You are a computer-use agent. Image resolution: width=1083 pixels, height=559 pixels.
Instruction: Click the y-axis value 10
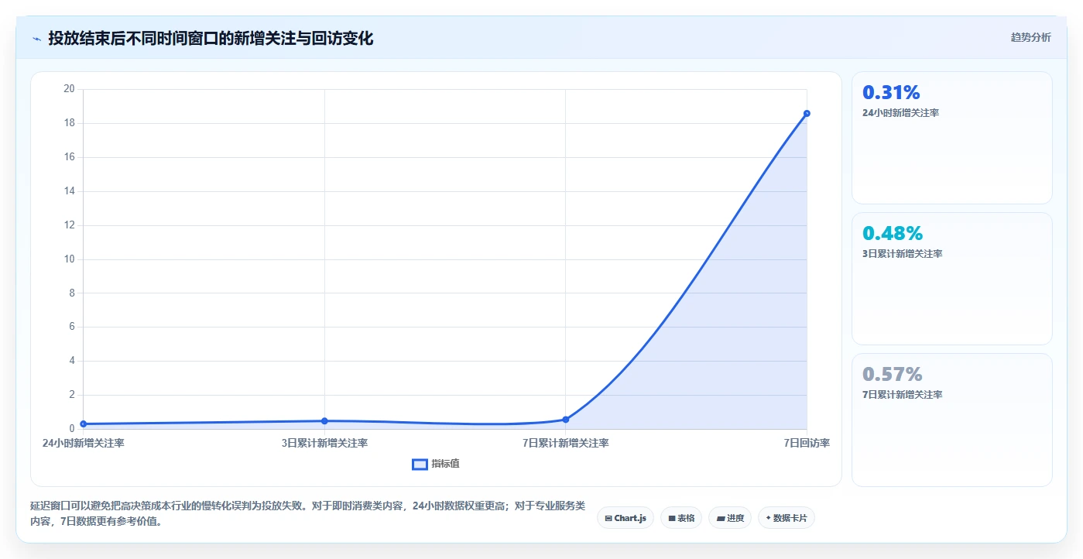coord(69,259)
